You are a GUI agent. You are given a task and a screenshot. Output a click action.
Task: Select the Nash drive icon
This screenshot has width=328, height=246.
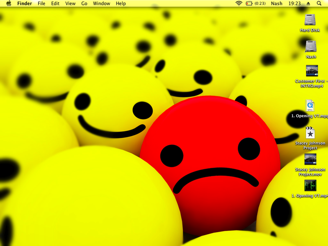point(311,46)
